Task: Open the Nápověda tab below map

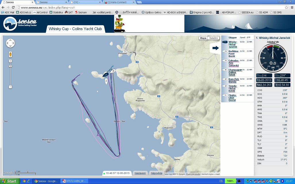Action: tap(157, 173)
